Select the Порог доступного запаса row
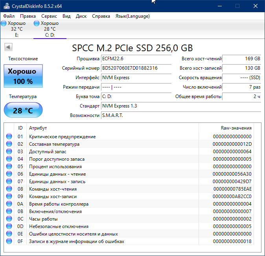The height and width of the screenshot is (256, 265). tap(129, 159)
